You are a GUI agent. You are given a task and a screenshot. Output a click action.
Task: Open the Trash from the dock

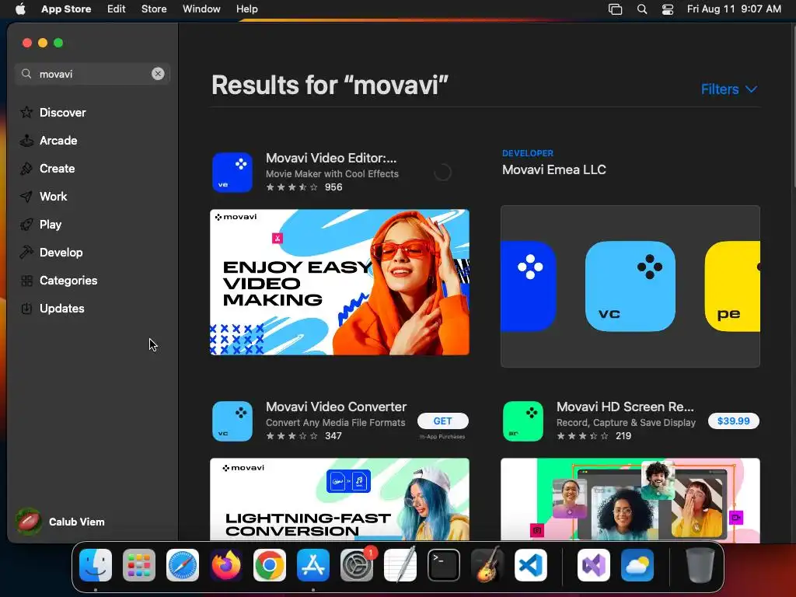(x=700, y=565)
